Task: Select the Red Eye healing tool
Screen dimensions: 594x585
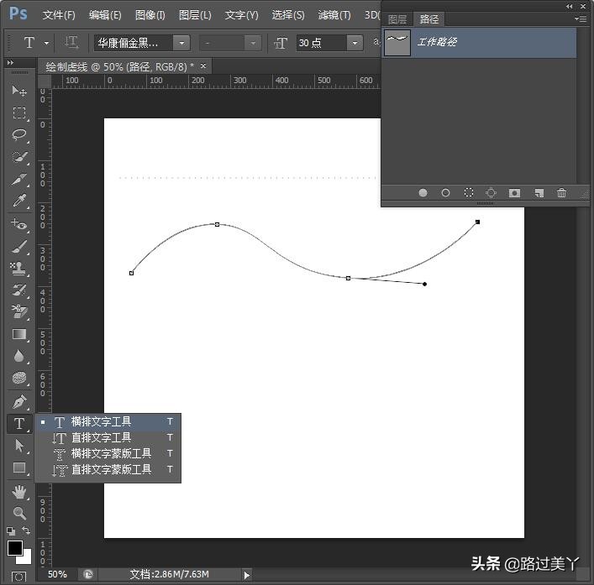Action: (x=19, y=225)
